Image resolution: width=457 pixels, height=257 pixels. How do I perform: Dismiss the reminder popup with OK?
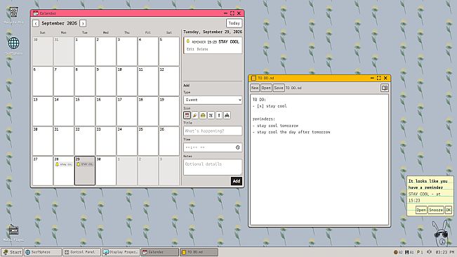(x=449, y=210)
